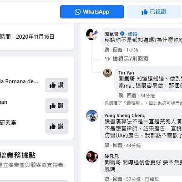View edit history via 已編輯
Image resolution: width=182 pixels, height=182 pixels.
(152, 179)
